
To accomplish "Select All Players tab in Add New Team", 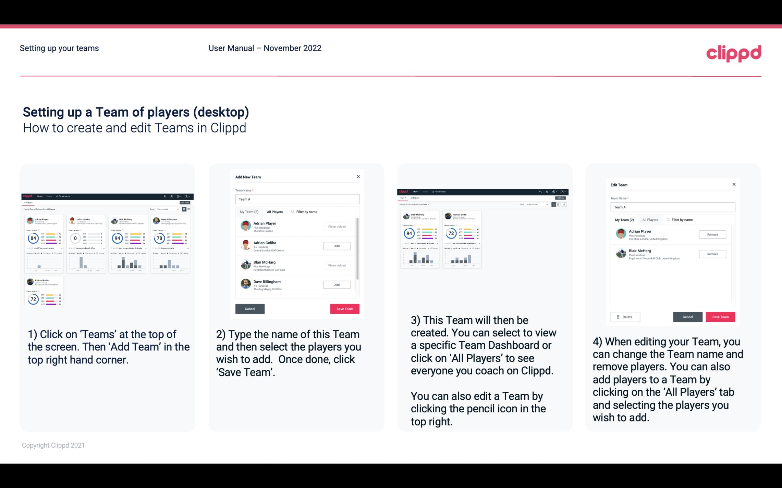I will (275, 212).
